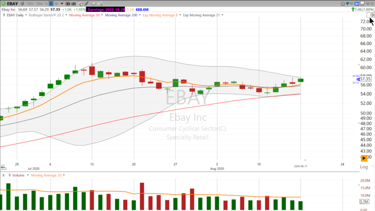Click the Log scale button

click(x=364, y=167)
